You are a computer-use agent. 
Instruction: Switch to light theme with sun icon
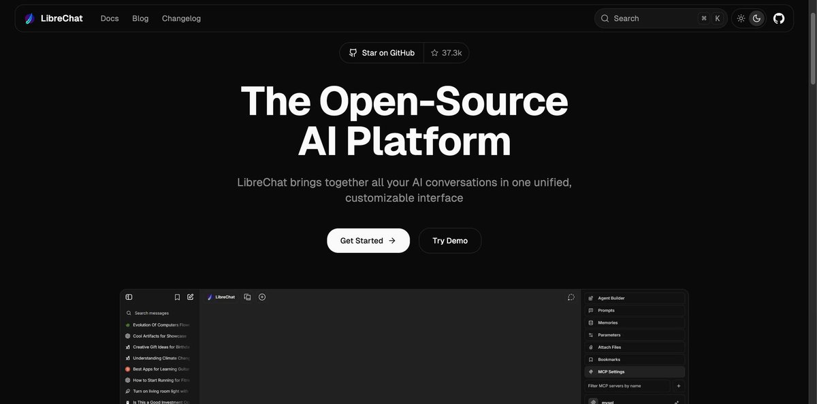(741, 18)
